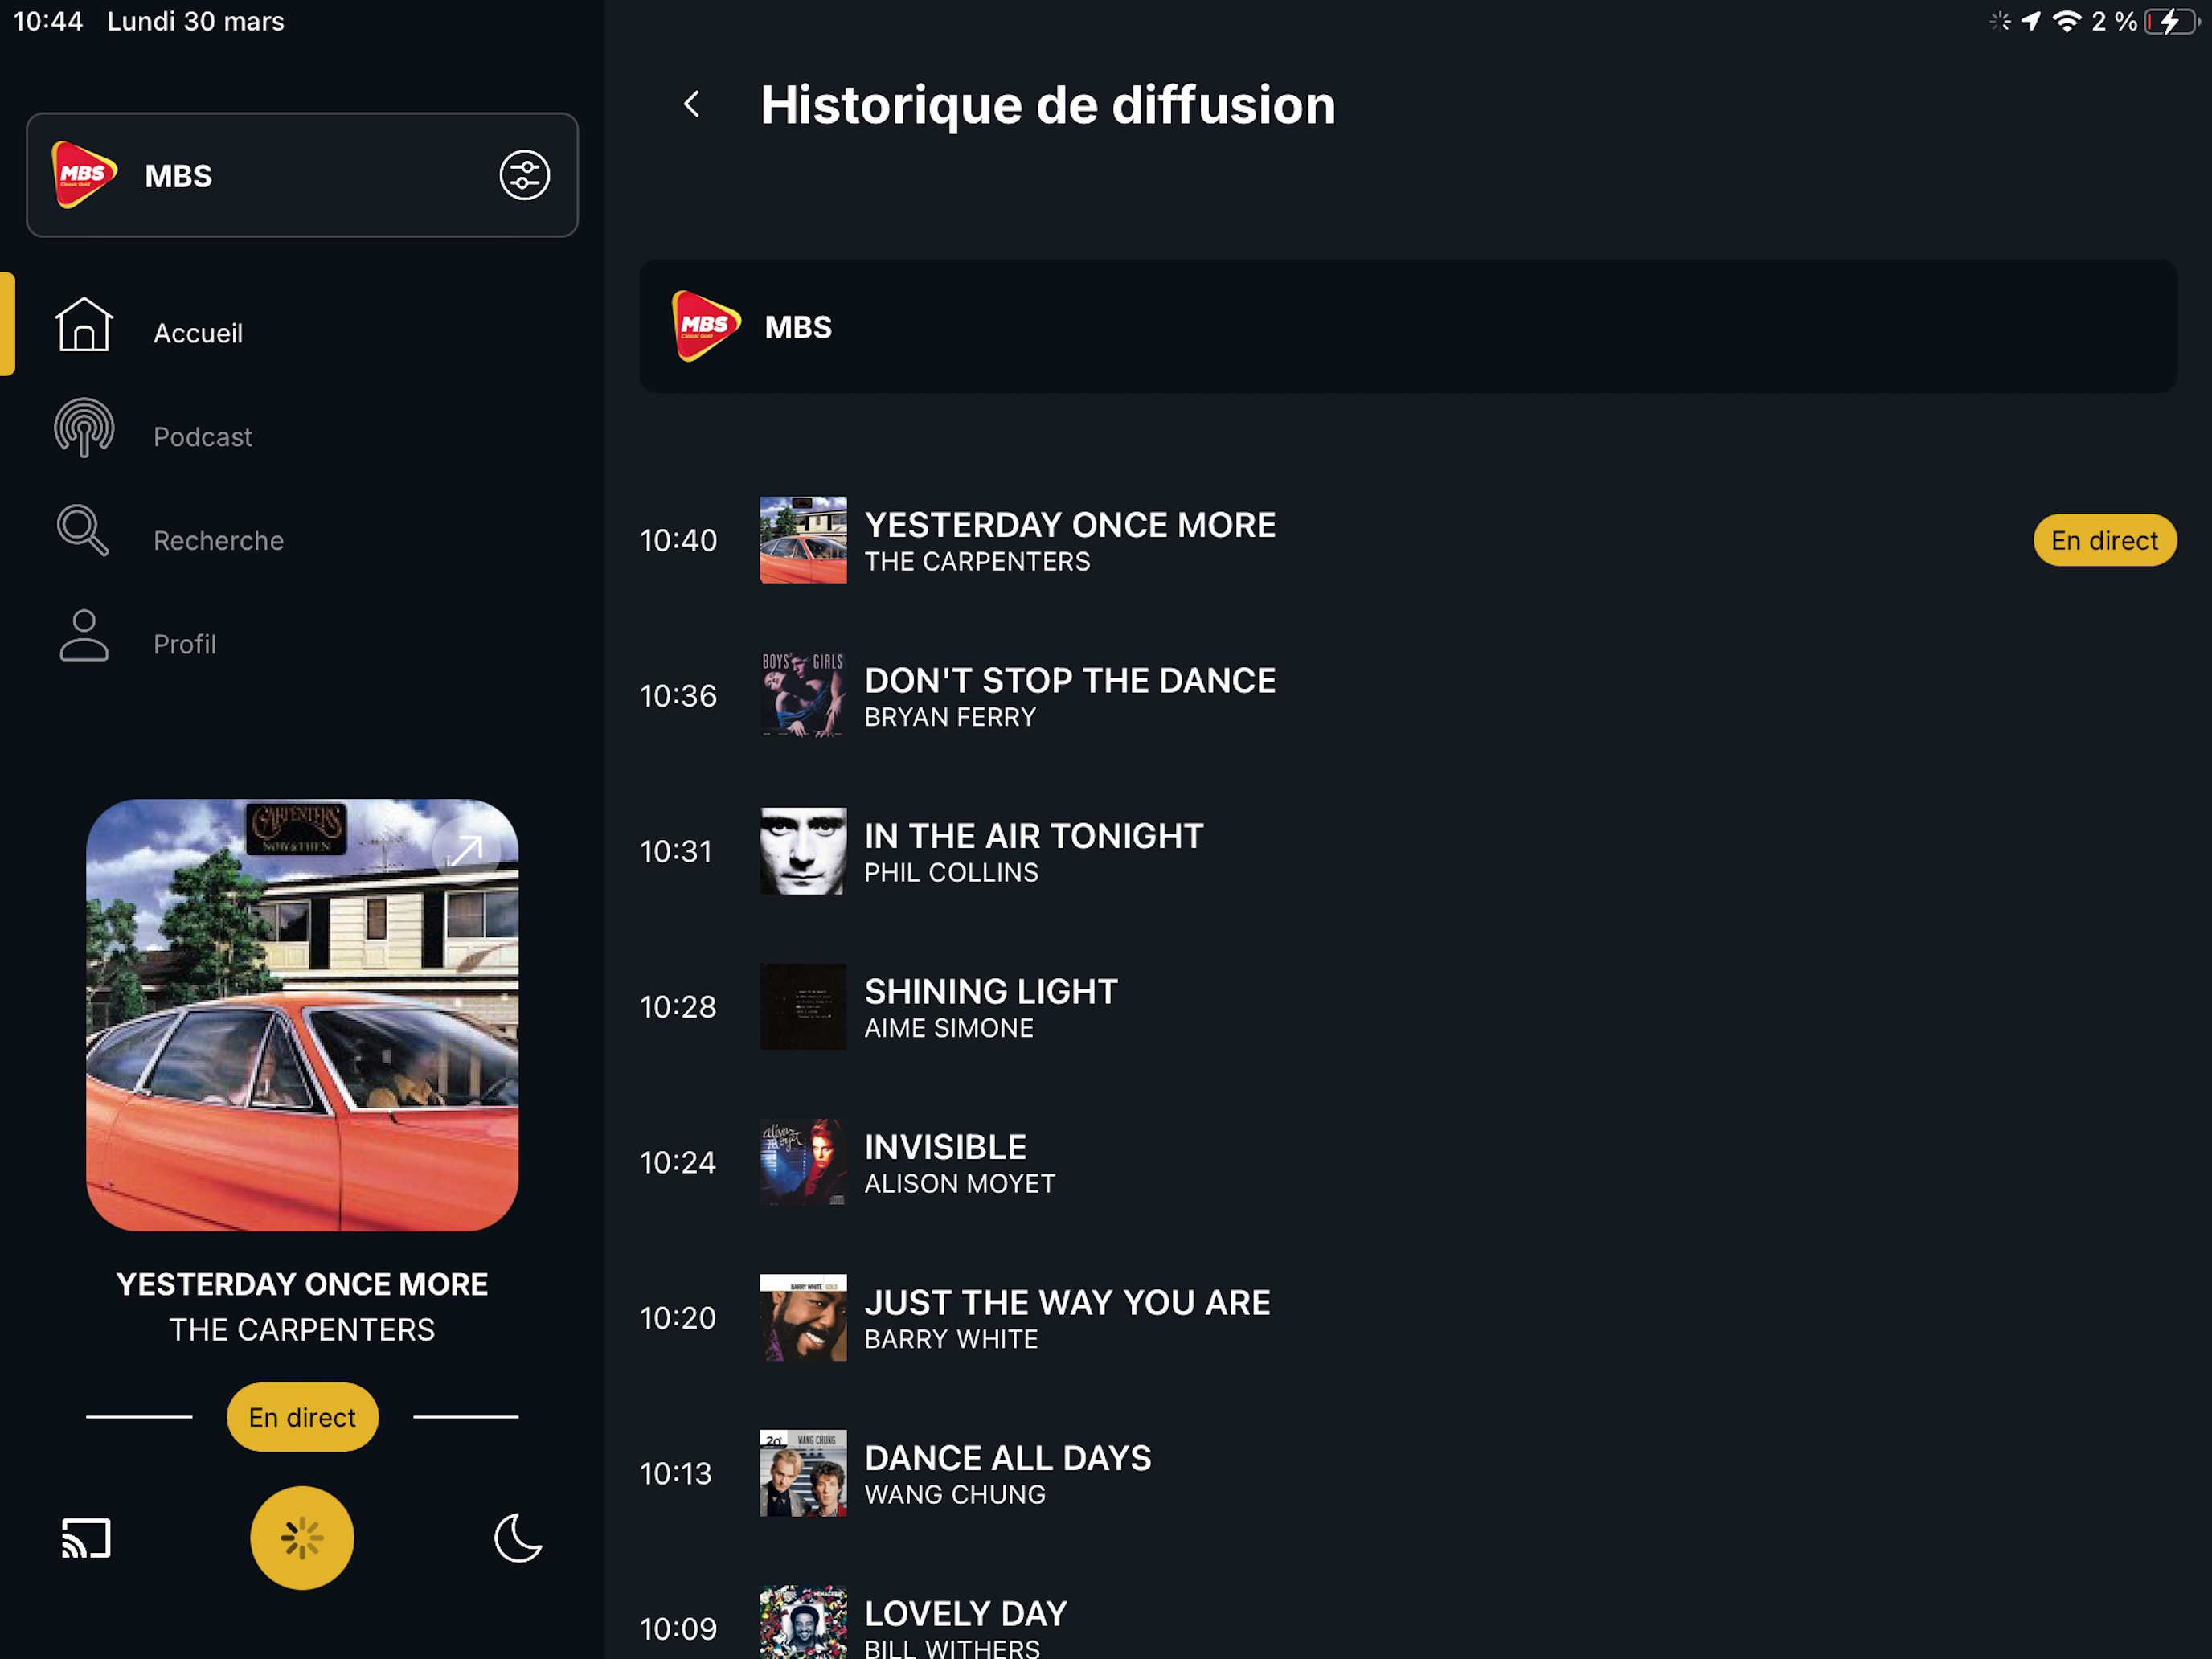Viewport: 2212px width, 1659px height.
Task: Click the IN THE AIR TONIGHT title
Action: pos(1034,835)
